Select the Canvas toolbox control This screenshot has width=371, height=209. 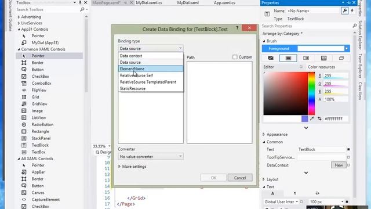coord(38,193)
